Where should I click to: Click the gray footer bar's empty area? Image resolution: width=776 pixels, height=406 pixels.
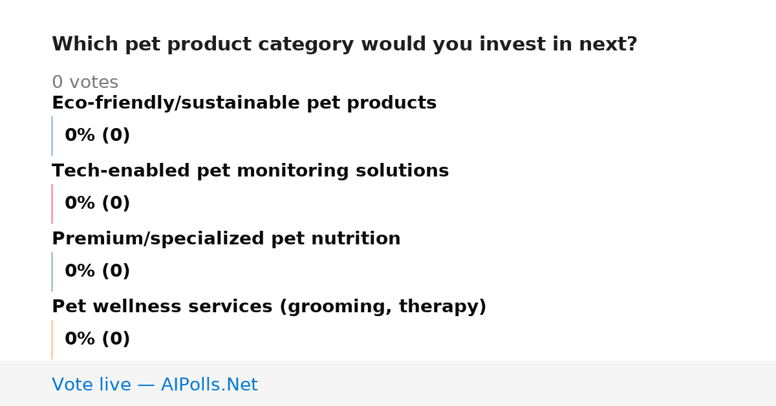517,383
